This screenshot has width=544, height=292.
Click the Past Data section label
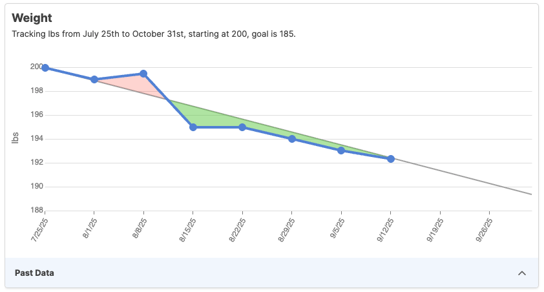34,273
